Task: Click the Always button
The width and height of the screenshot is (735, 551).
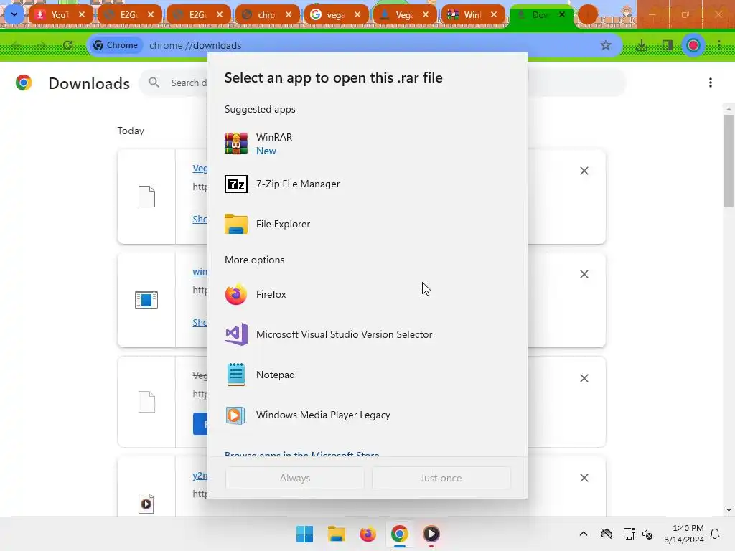Action: pos(295,478)
